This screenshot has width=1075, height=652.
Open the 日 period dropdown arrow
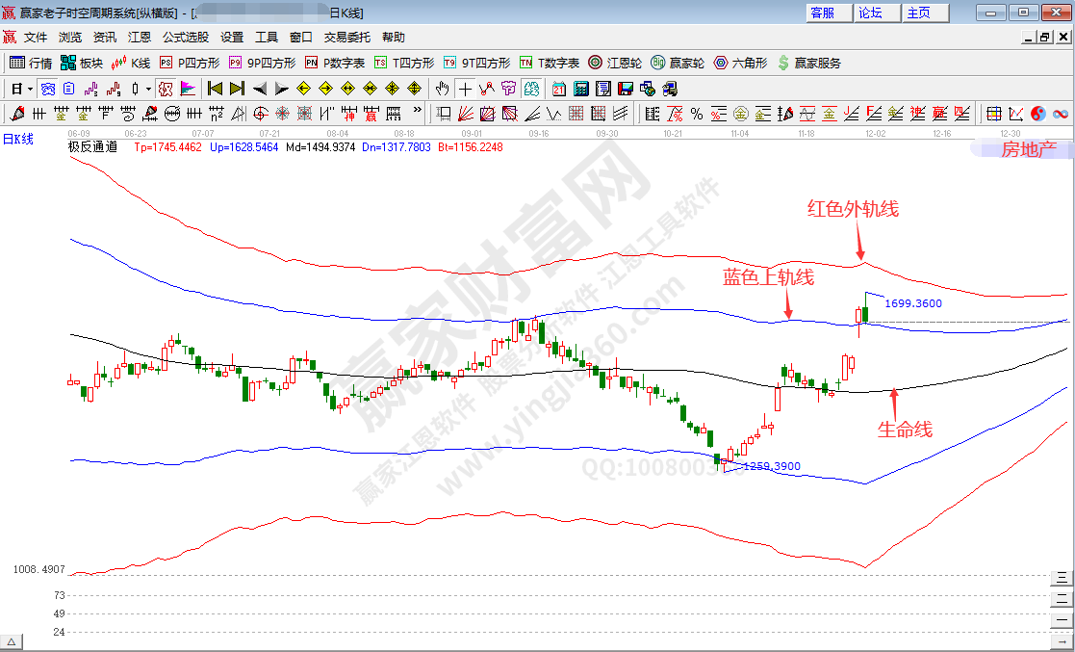pyautogui.click(x=30, y=89)
